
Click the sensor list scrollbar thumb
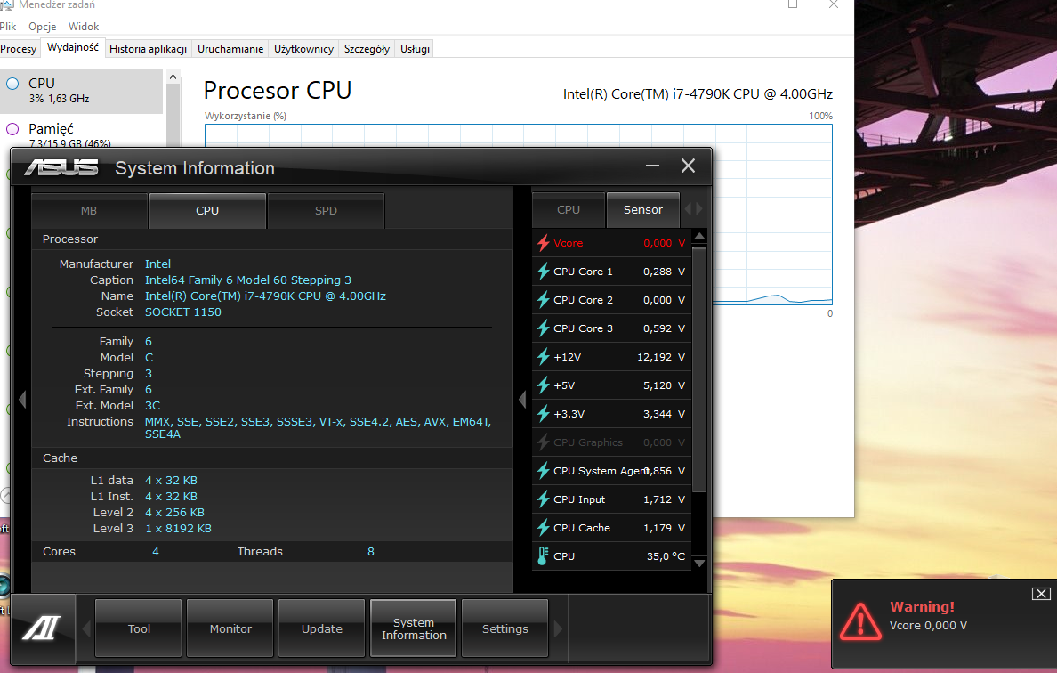tap(699, 369)
